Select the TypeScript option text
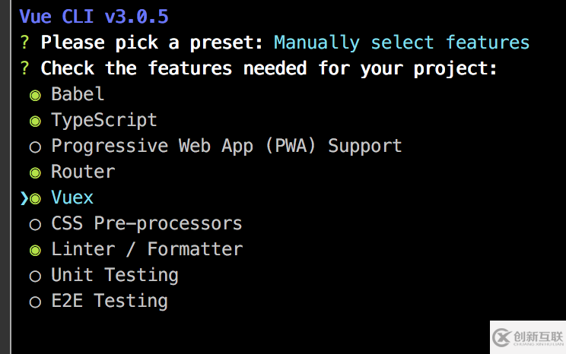The image size is (566, 354). pos(104,120)
